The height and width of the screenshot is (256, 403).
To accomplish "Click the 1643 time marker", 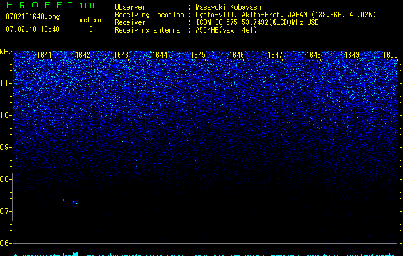I will pyautogui.click(x=121, y=55).
